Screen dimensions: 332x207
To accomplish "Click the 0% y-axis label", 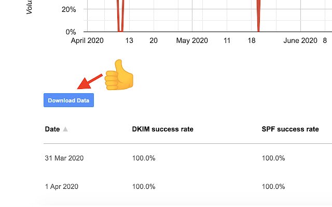I will [71, 32].
